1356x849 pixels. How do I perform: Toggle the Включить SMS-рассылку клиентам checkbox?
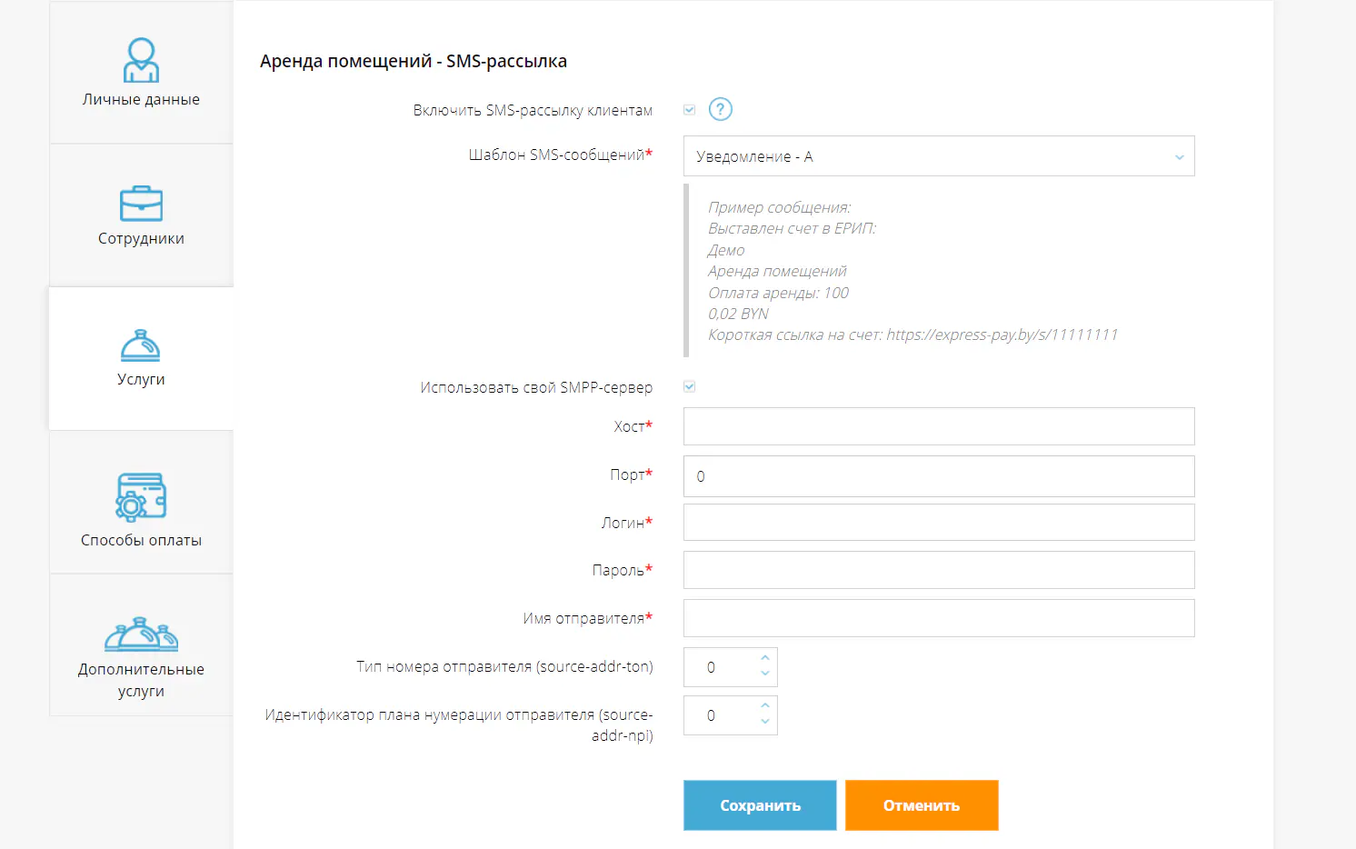point(690,110)
